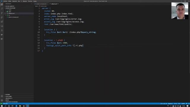
Task: Open the Ejecutar menu
Action: 25,1
